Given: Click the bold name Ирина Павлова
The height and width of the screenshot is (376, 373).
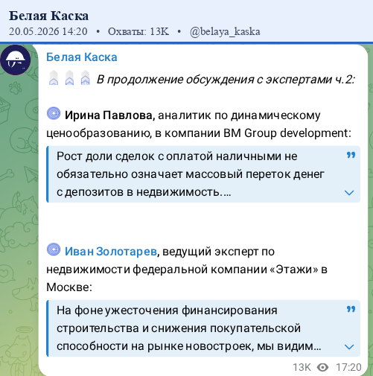Looking at the screenshot, I should pyautogui.click(x=109, y=115).
